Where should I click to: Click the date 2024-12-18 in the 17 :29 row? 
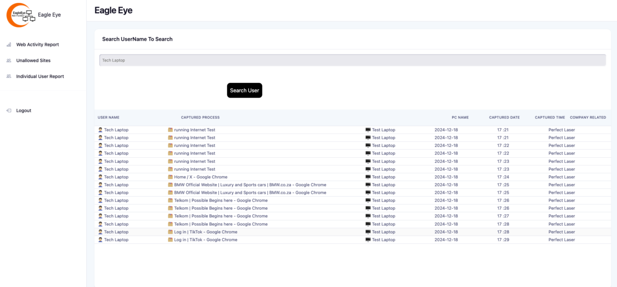pyautogui.click(x=446, y=240)
